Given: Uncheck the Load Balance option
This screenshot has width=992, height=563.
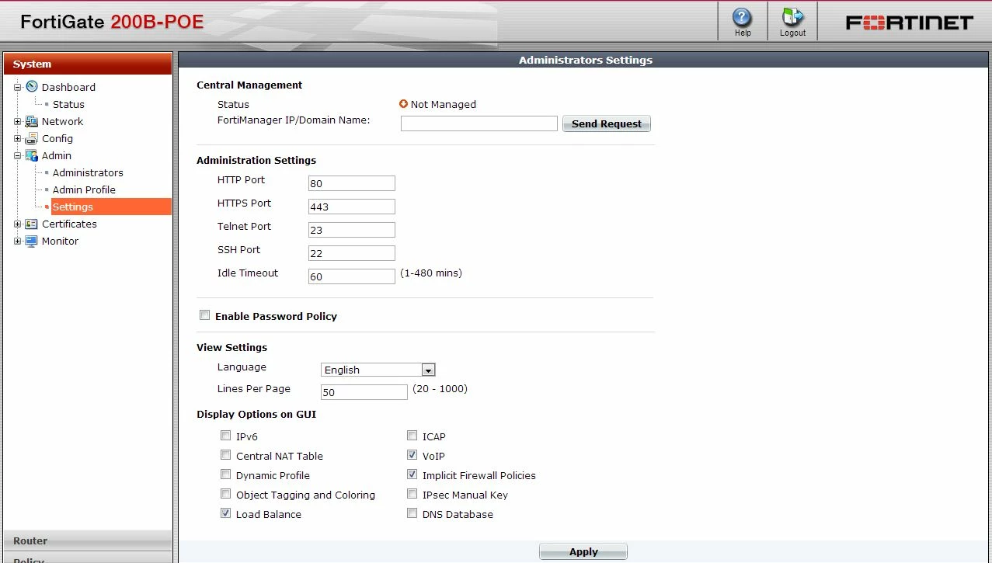Looking at the screenshot, I should coord(226,513).
